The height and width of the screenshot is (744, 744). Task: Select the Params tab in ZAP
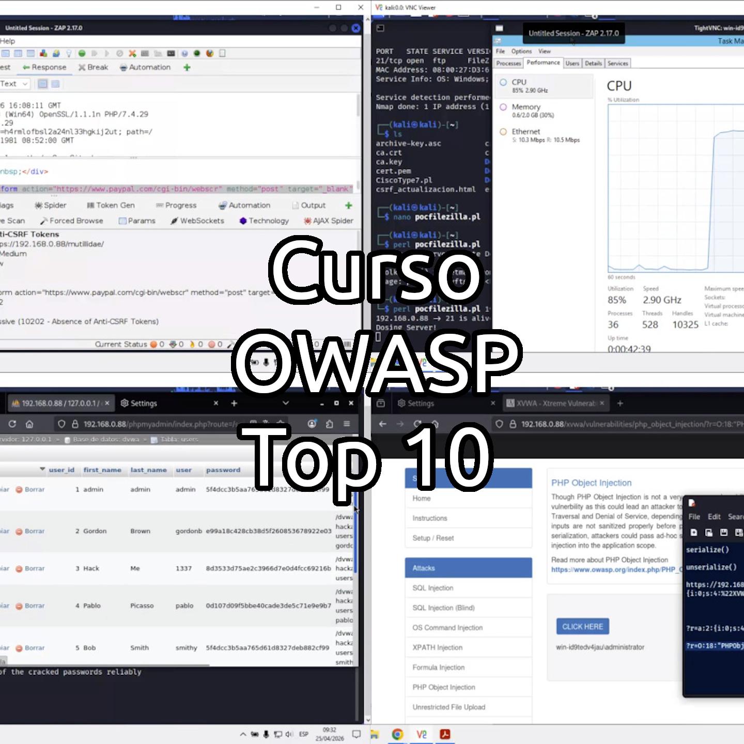(x=137, y=221)
